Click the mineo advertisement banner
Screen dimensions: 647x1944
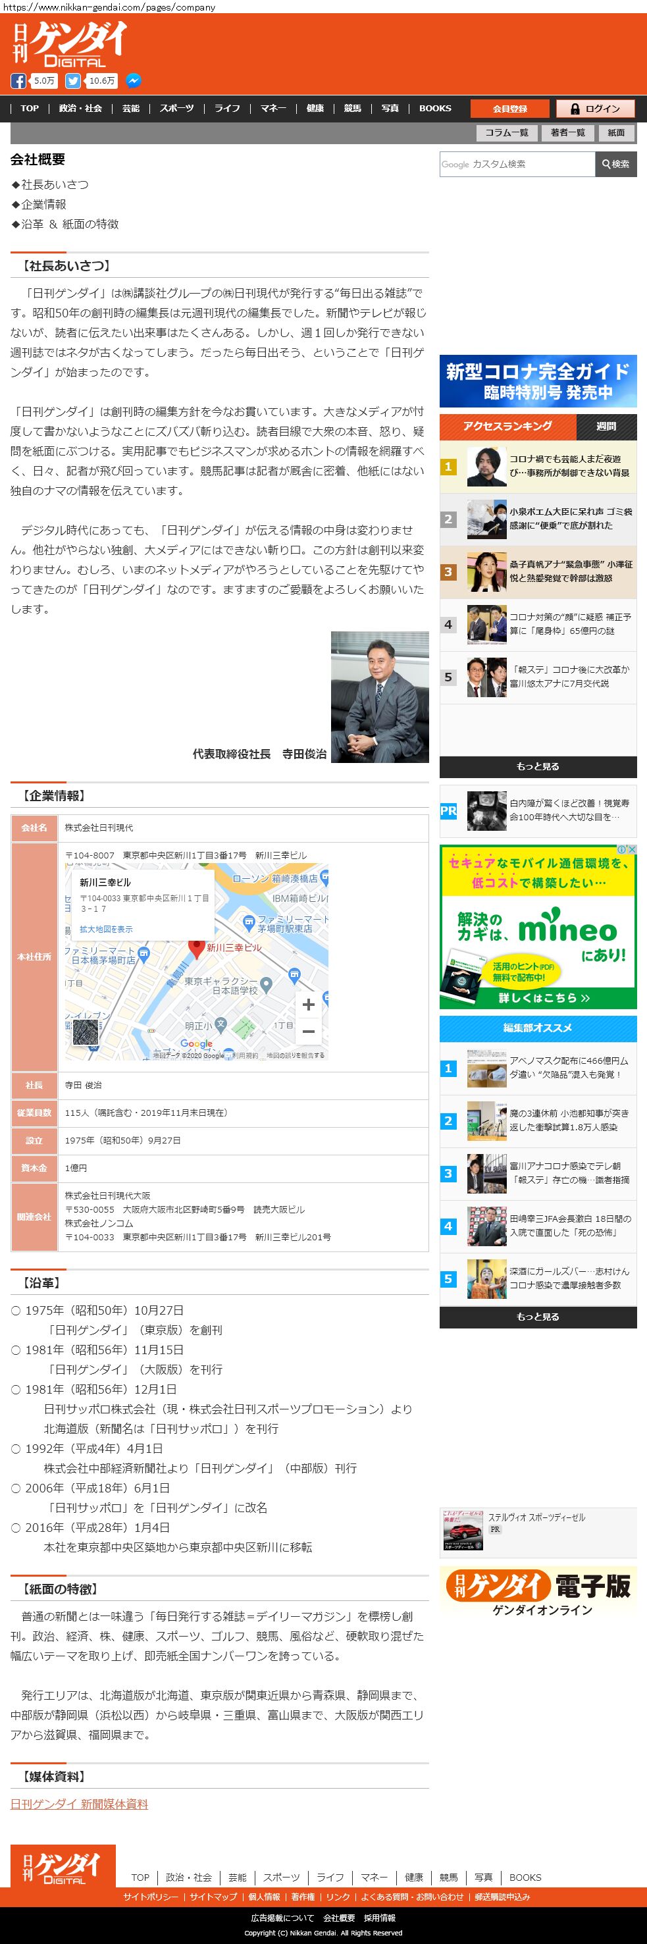pos(538,928)
